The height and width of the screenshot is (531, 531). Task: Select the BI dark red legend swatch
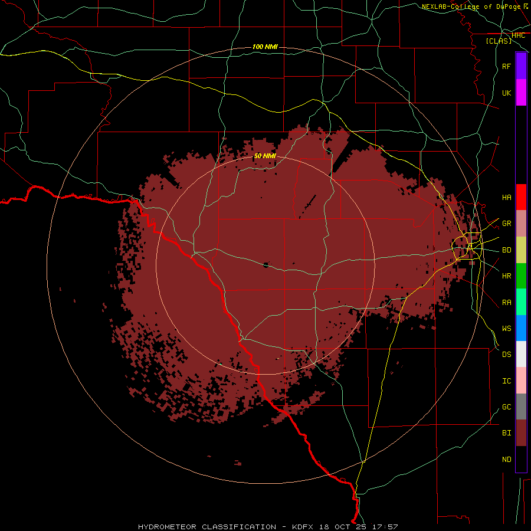click(521, 433)
